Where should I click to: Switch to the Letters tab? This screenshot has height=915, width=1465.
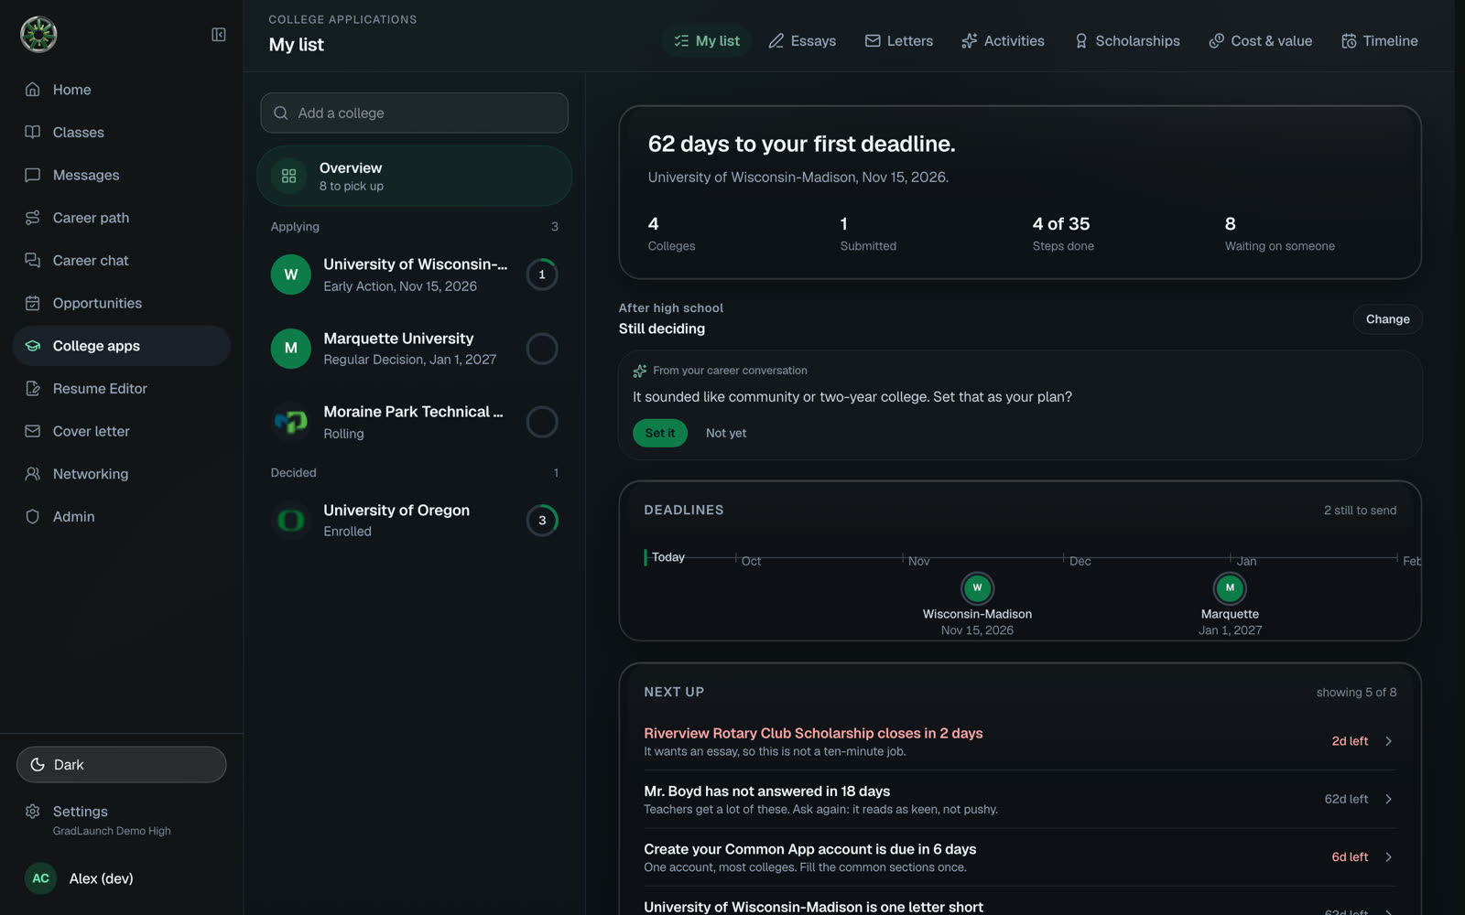(x=899, y=41)
